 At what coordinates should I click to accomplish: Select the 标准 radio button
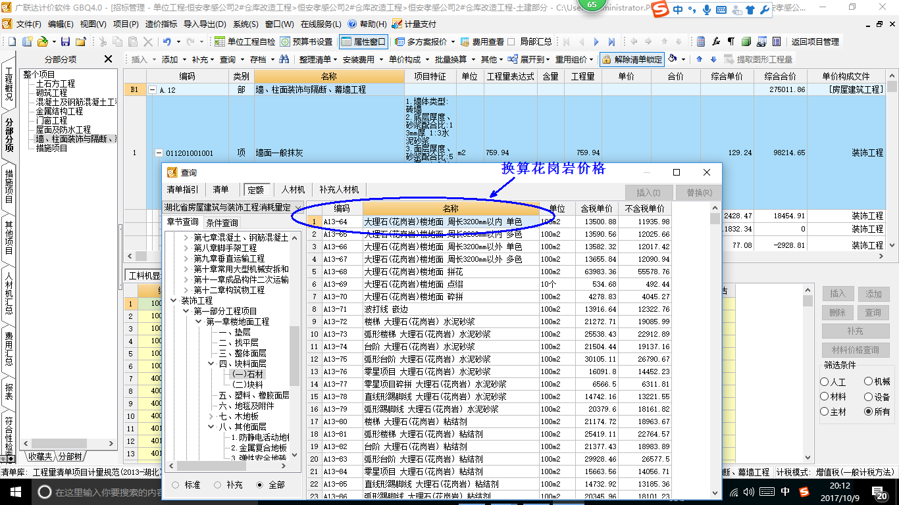[175, 485]
